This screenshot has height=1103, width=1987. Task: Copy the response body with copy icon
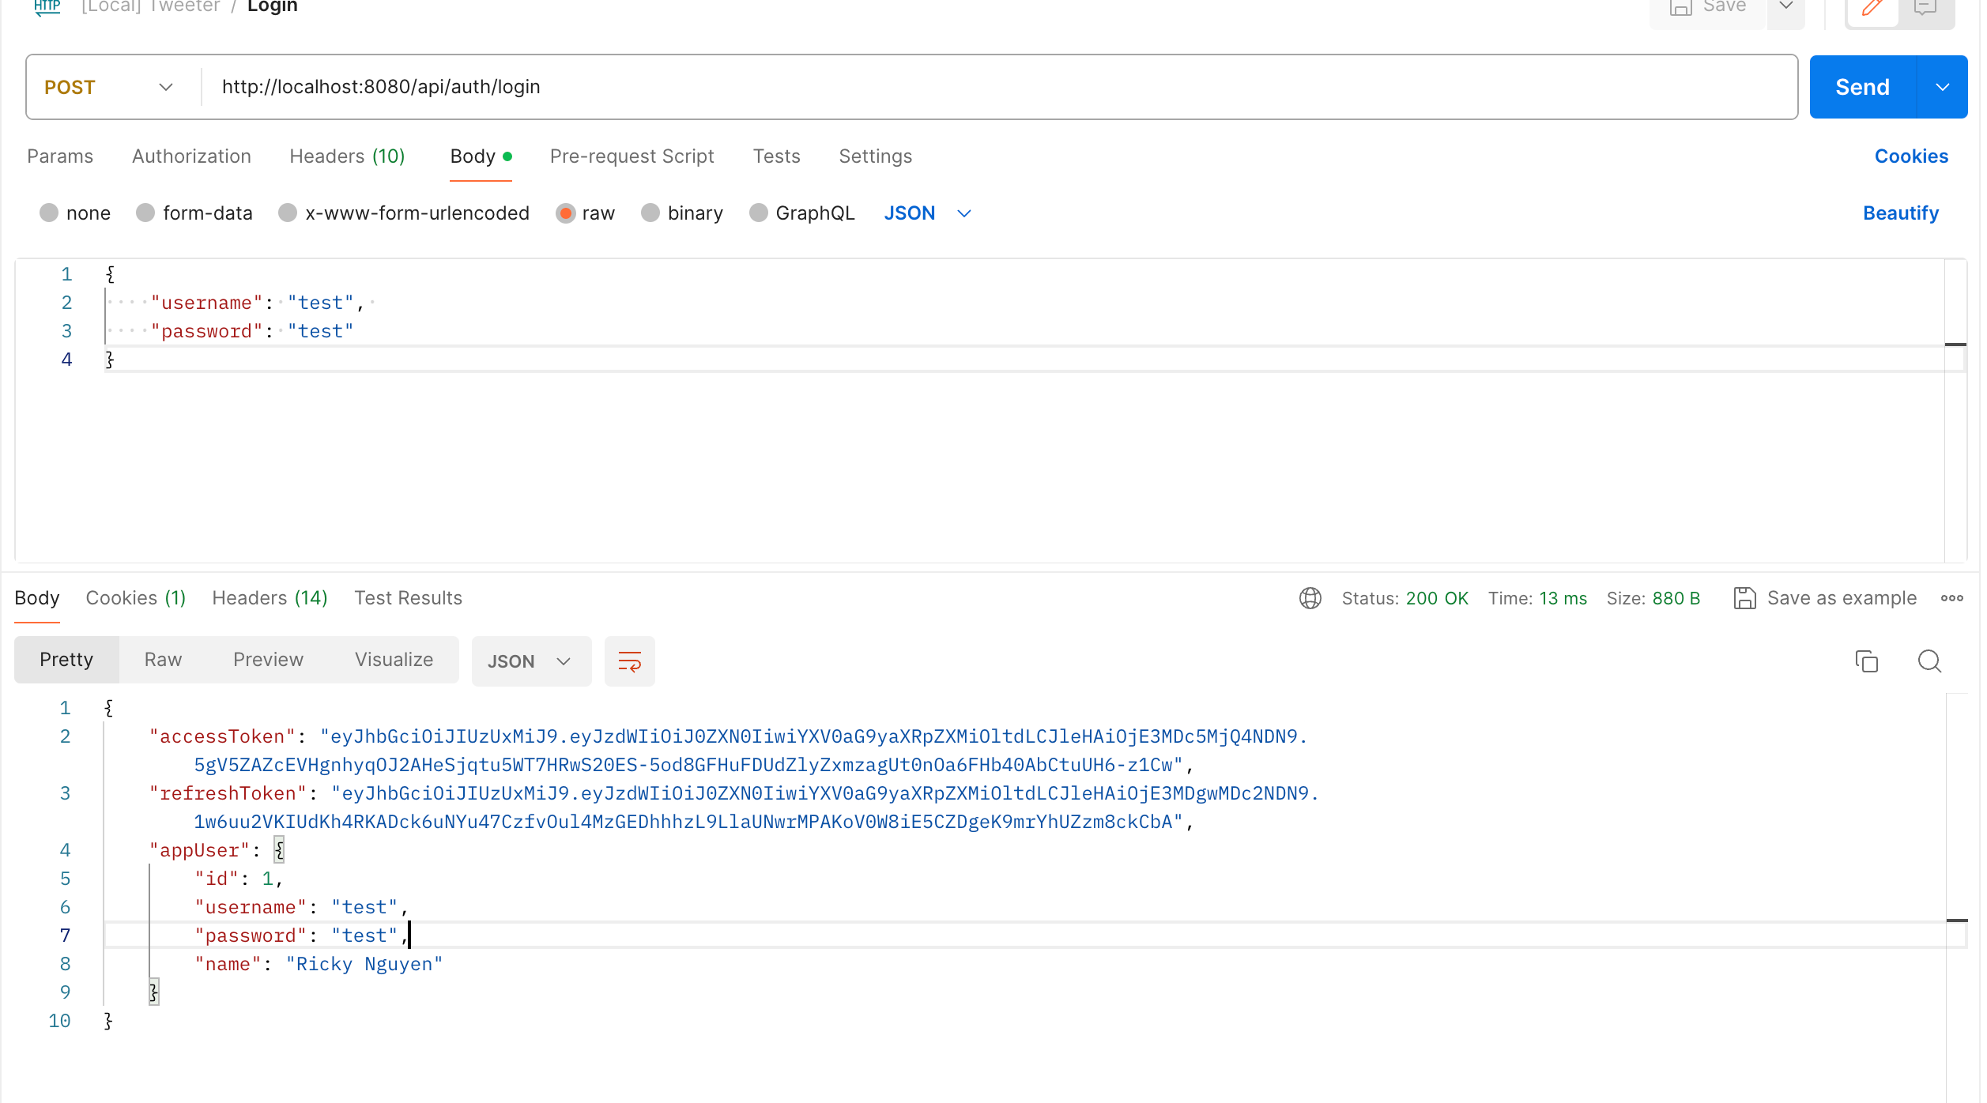[x=1866, y=661]
